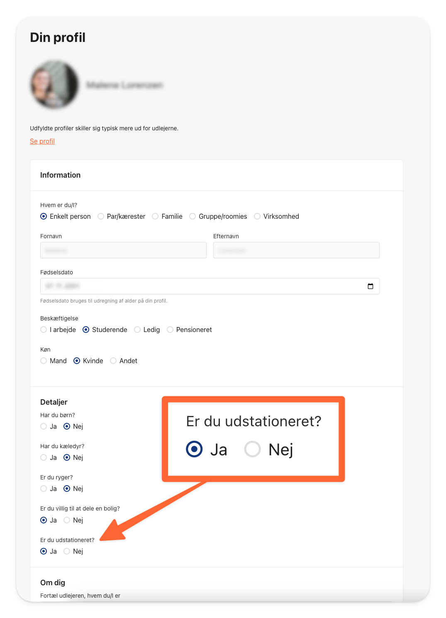Select Gruppe/roomies radio option

pyautogui.click(x=193, y=216)
